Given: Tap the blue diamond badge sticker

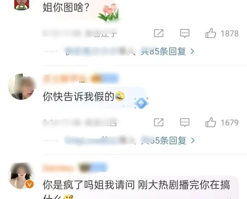Looking at the screenshot, I should point(141,103).
